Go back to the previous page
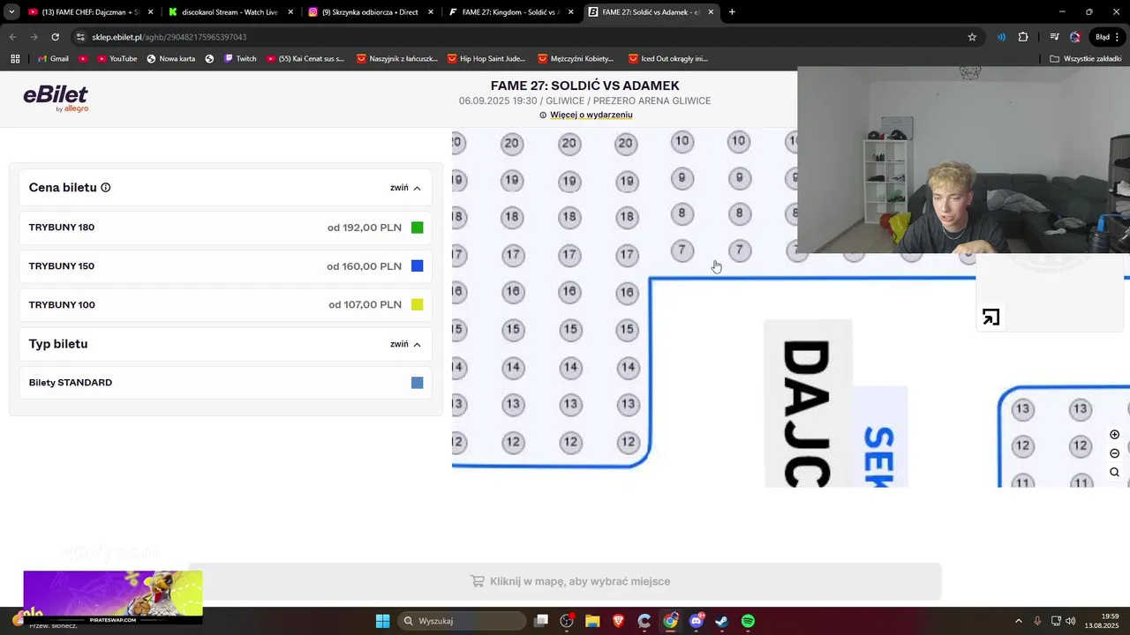 click(x=12, y=37)
